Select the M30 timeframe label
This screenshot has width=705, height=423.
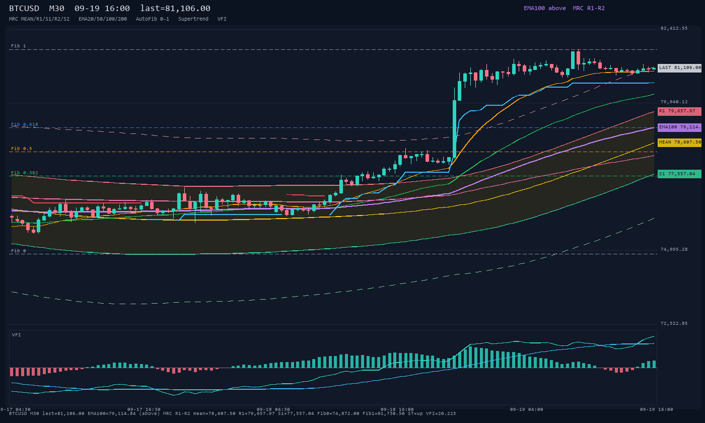click(56, 9)
